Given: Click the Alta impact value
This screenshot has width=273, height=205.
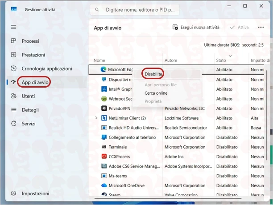Looking at the screenshot, I should click(254, 118).
